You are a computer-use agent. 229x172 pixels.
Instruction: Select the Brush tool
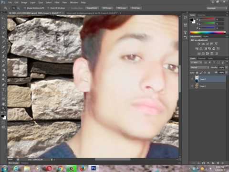click(x=3, y=52)
